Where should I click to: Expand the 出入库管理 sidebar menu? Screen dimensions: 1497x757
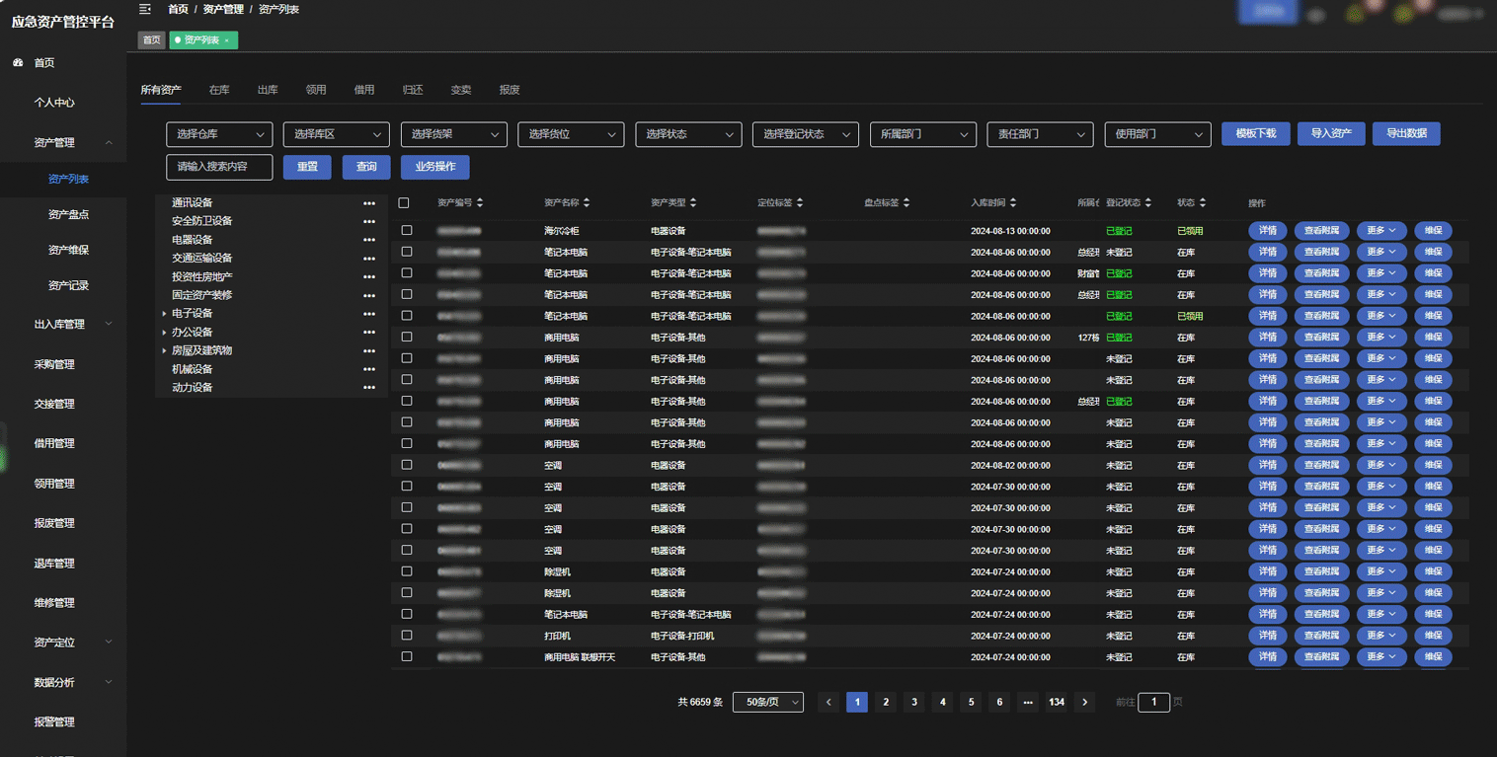coord(63,324)
